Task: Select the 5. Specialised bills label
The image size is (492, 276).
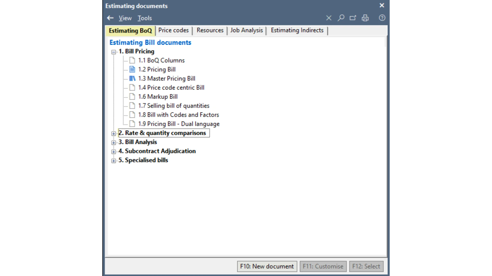Action: pos(143,160)
